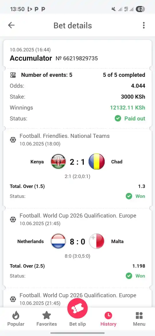Tap the Chad flag icon
The image size is (155, 336).
click(96, 161)
